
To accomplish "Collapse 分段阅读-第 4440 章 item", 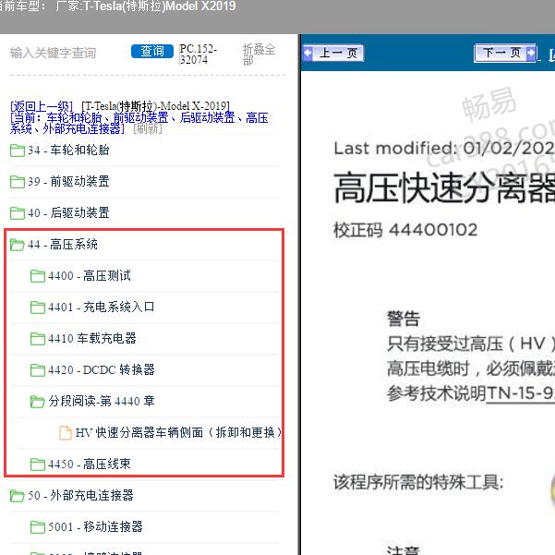I will (x=102, y=401).
